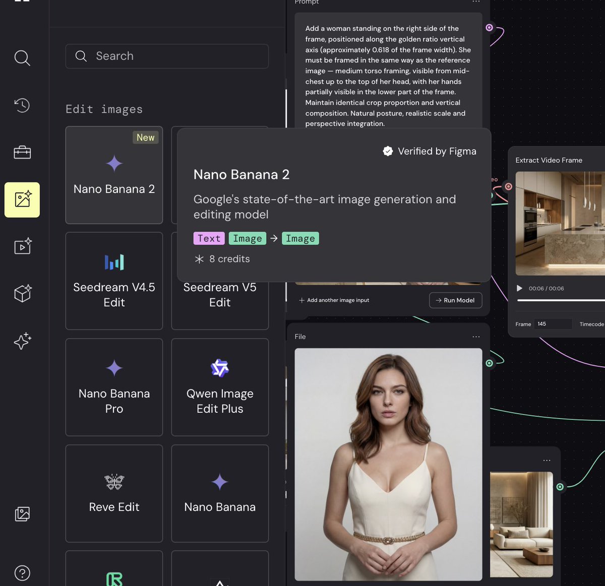Click the Frame number field showing 145

tap(554, 324)
